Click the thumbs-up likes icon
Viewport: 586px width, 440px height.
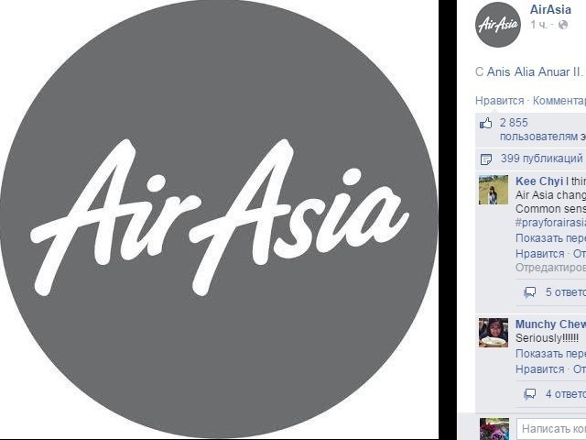point(486,123)
